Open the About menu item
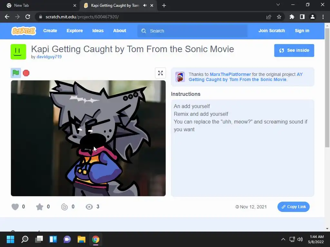The image size is (330, 247). coord(120,31)
